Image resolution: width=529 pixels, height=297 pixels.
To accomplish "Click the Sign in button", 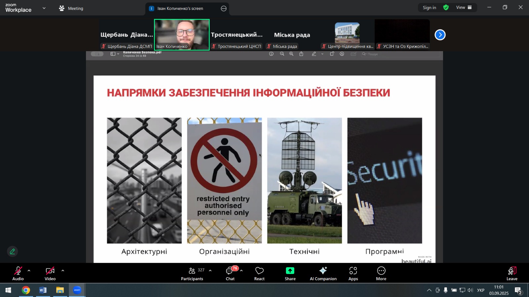I will point(429,8).
